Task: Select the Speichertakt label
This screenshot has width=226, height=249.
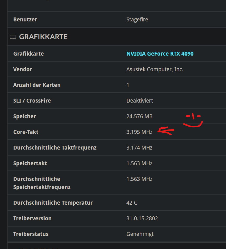Action: [x=30, y=163]
